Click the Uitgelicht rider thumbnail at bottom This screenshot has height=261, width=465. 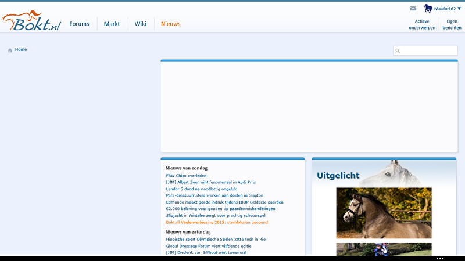384,249
